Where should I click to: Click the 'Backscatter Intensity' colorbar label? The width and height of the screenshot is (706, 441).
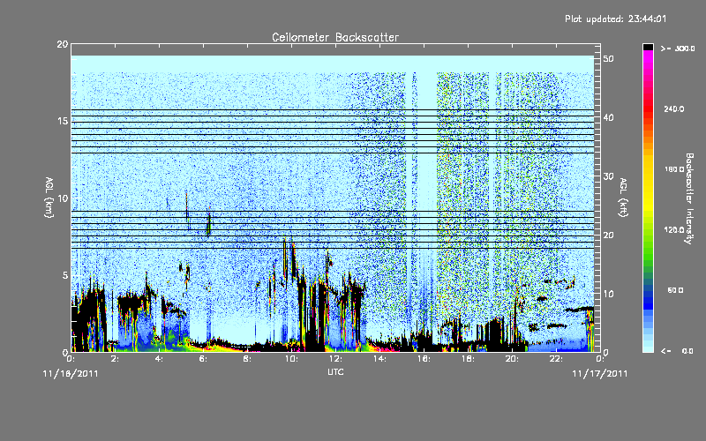point(689,198)
